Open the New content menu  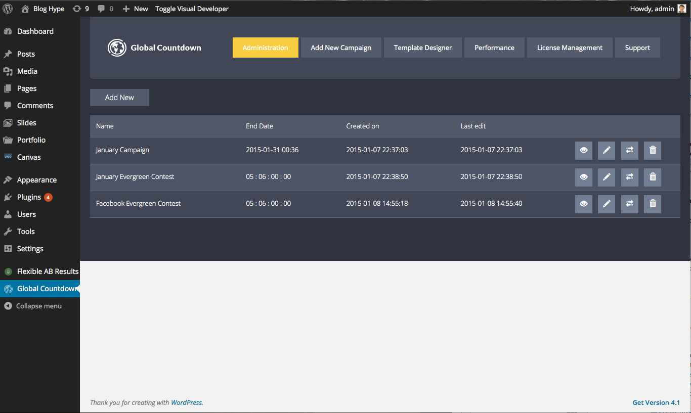[x=136, y=9]
